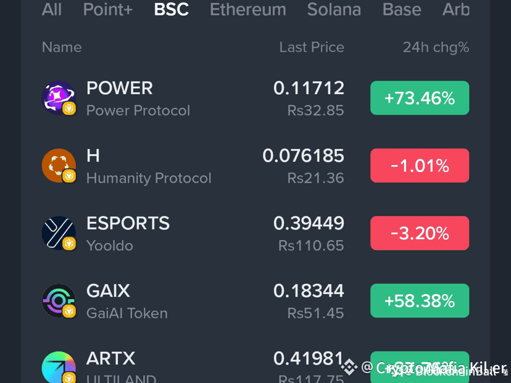Switch to the All tab
This screenshot has height=383, width=511.
[51, 9]
